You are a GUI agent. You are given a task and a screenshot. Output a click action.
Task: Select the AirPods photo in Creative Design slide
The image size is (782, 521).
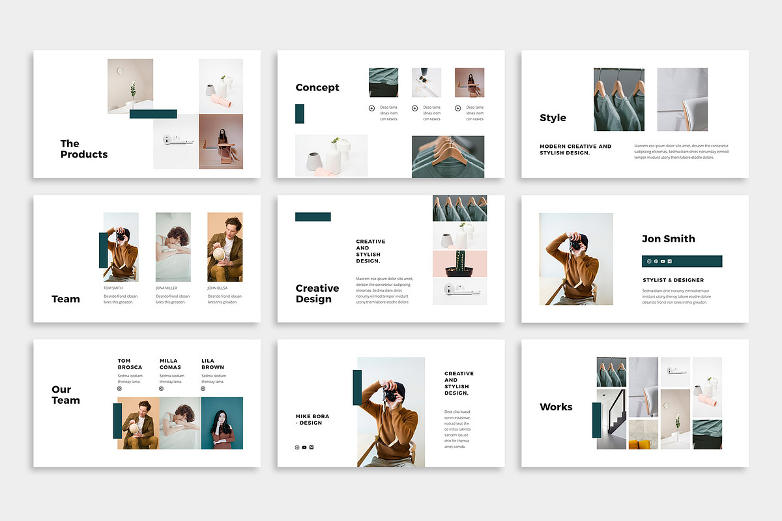(459, 291)
